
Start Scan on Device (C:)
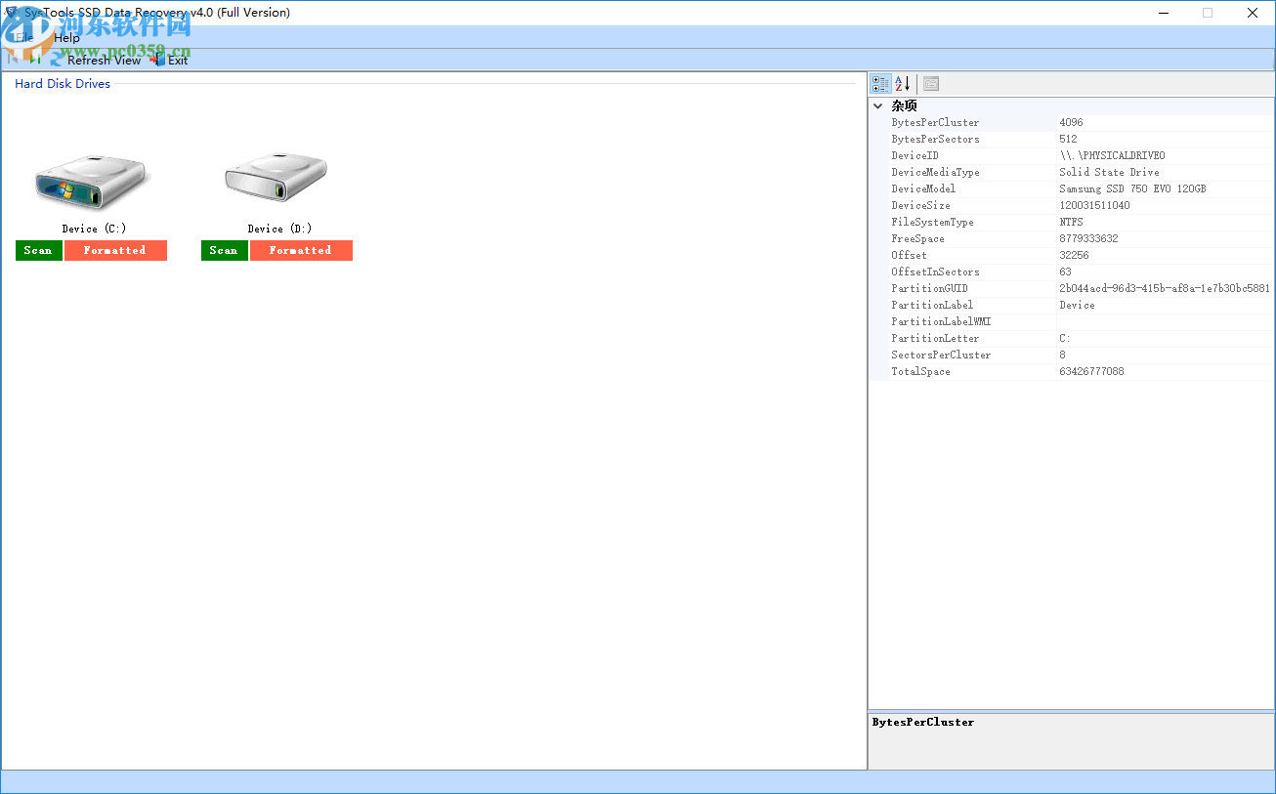pos(38,250)
